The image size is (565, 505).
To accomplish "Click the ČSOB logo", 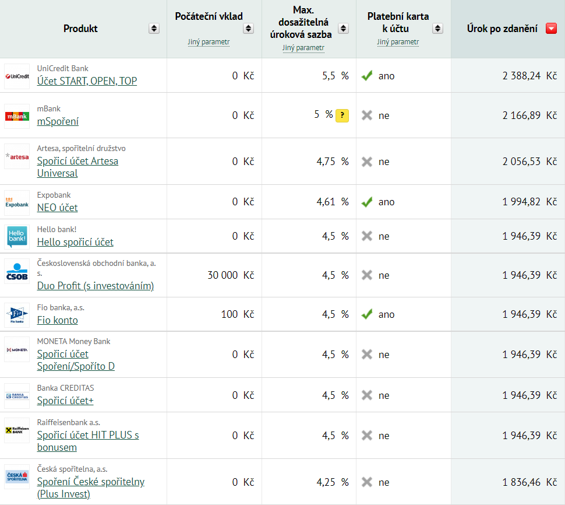I will pyautogui.click(x=17, y=271).
